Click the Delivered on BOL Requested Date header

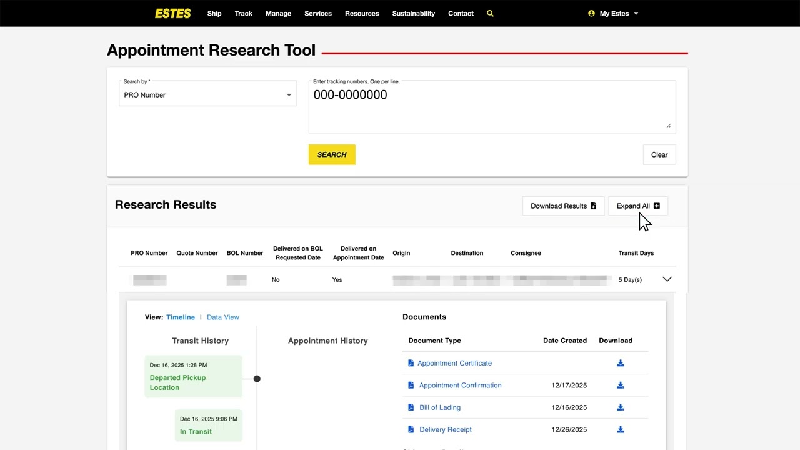298,253
